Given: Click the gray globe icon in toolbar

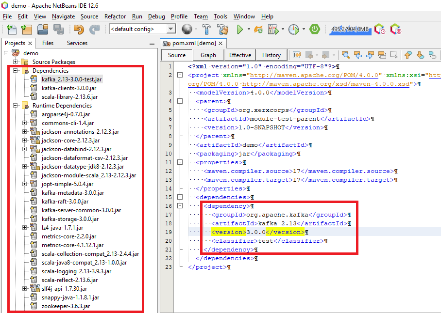Looking at the screenshot, I should (187, 29).
